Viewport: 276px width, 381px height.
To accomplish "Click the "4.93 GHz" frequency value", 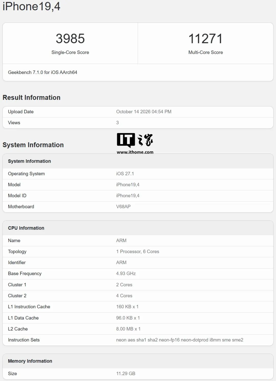I will [126, 274].
